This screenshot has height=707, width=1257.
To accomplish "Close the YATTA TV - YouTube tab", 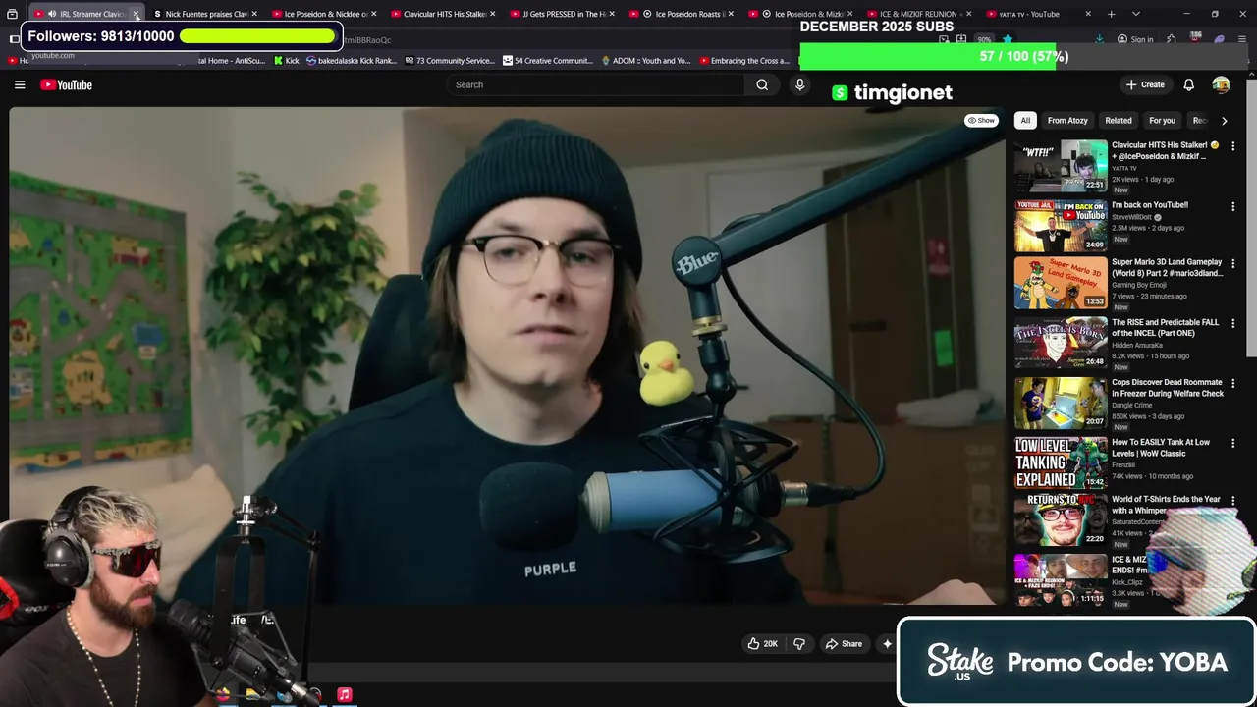I will coord(1087,14).
